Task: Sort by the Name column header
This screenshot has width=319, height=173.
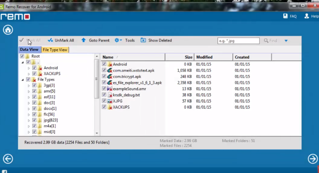Action: click(x=133, y=57)
